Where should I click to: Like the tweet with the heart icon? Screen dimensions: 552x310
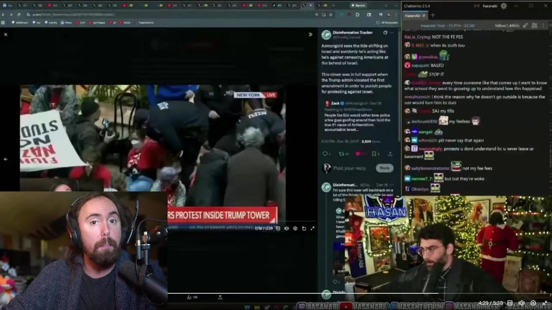click(358, 154)
